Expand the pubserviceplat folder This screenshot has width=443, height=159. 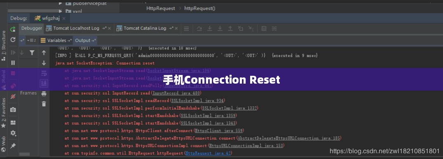pyautogui.click(x=60, y=3)
